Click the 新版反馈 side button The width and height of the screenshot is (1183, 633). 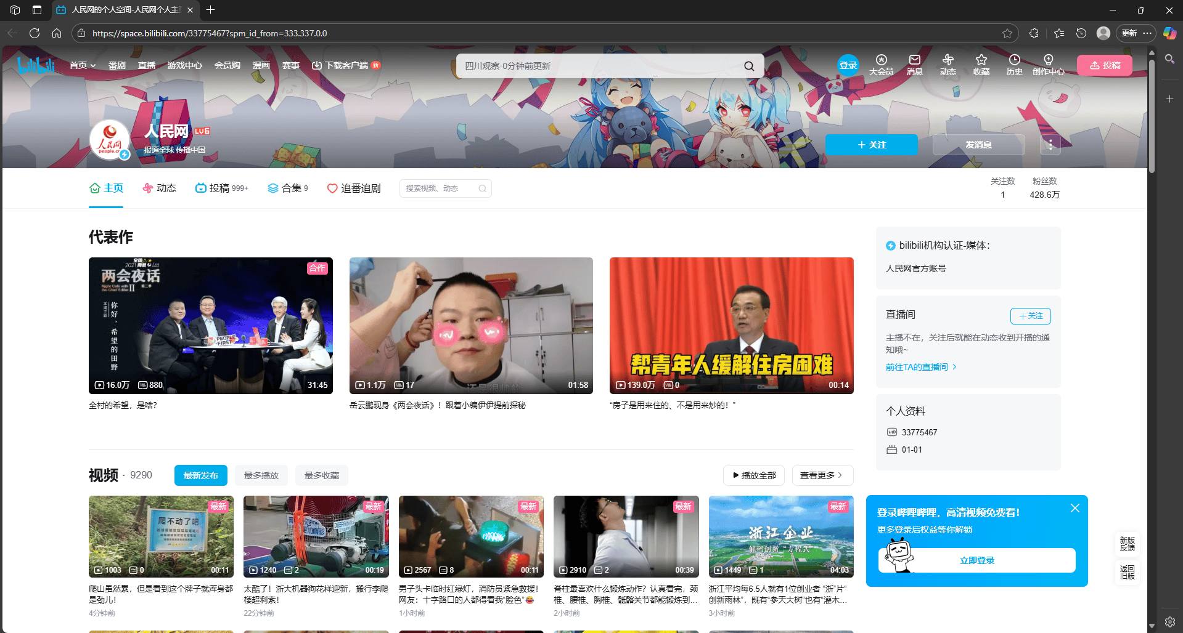(x=1128, y=544)
